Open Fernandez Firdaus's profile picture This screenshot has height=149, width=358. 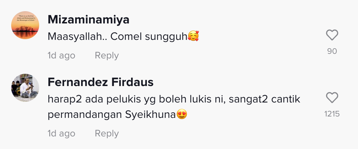pos(25,87)
